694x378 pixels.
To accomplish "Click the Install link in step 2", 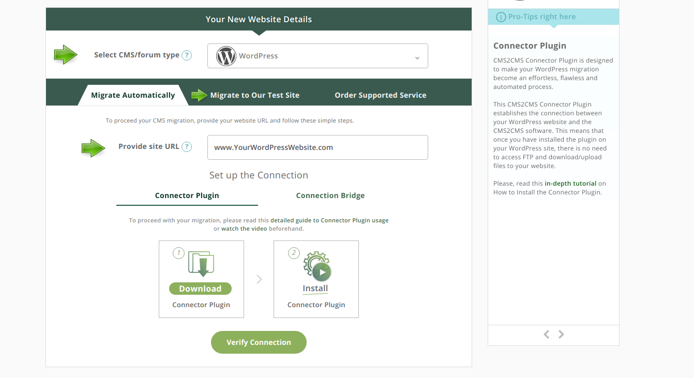I will pos(315,289).
